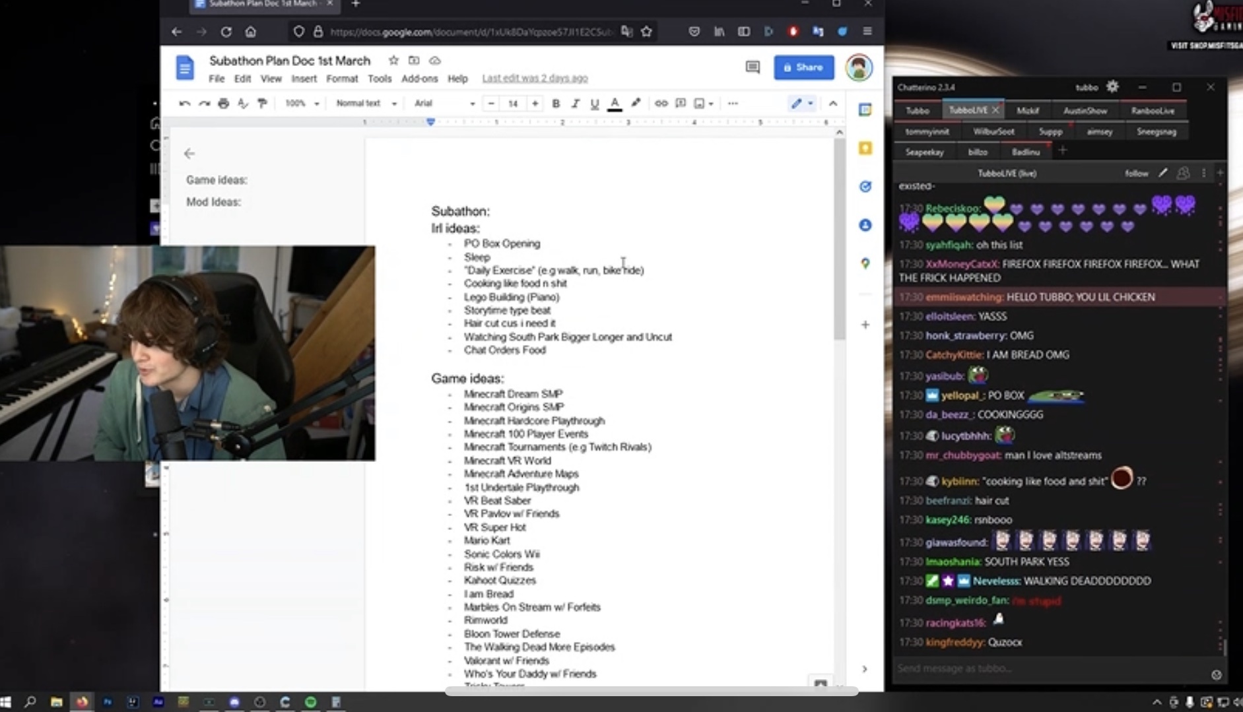Jump to 'Mod Ideas:' in outline
The image size is (1243, 712).
click(x=213, y=202)
